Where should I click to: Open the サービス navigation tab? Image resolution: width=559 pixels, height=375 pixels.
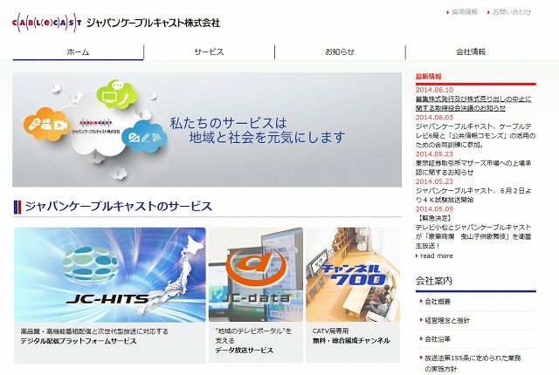(210, 52)
